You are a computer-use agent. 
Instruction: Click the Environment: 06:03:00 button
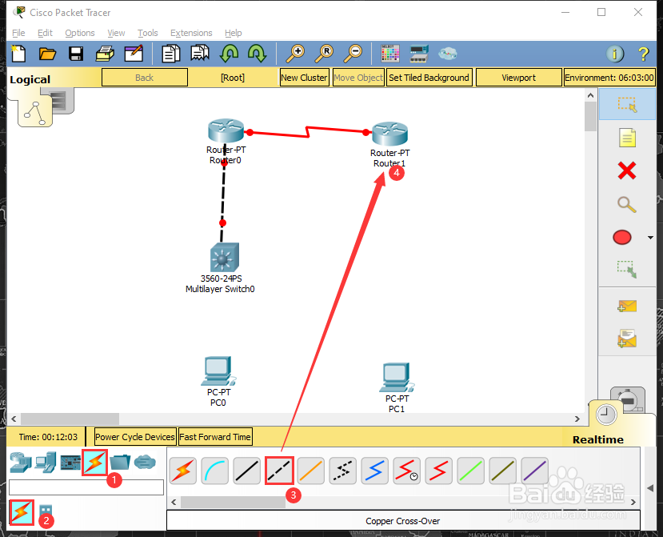coord(609,78)
